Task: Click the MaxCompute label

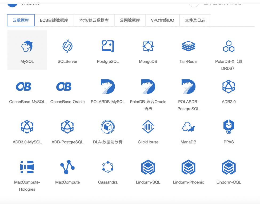Action: (x=67, y=182)
